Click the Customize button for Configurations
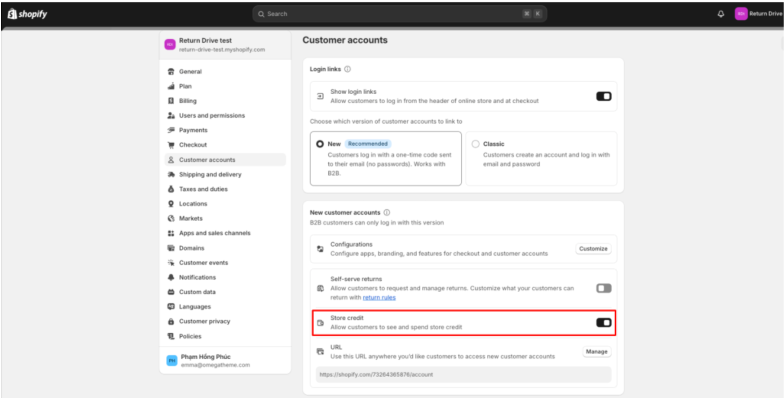This screenshot has width=784, height=398. 593,248
